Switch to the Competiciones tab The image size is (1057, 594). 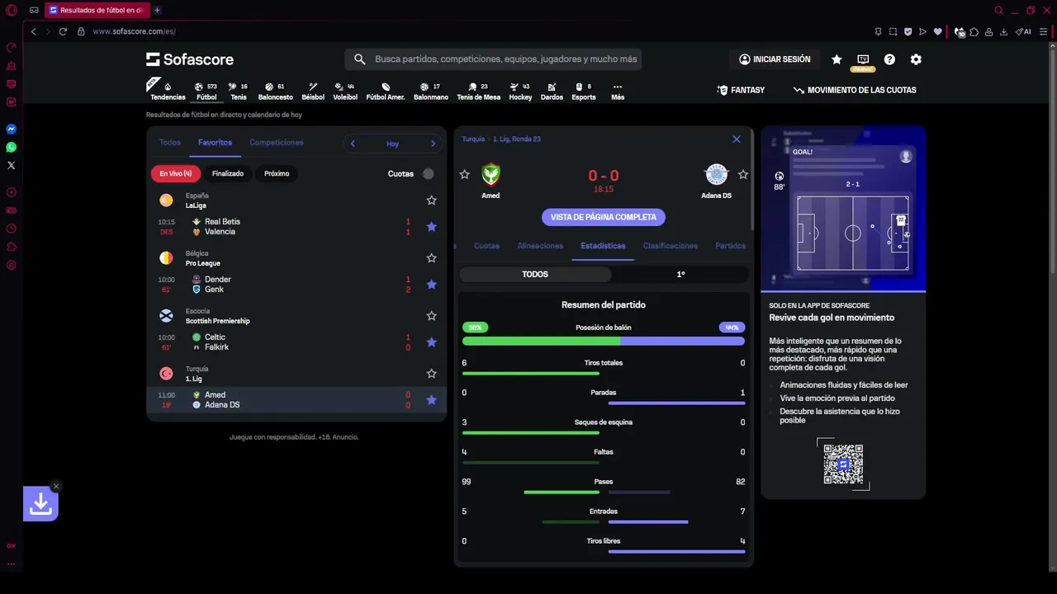(x=277, y=143)
